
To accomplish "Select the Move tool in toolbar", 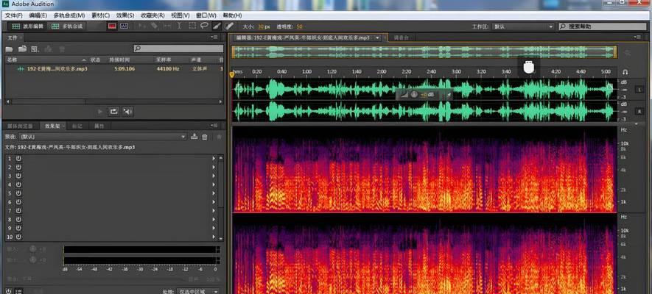I will click(x=142, y=26).
